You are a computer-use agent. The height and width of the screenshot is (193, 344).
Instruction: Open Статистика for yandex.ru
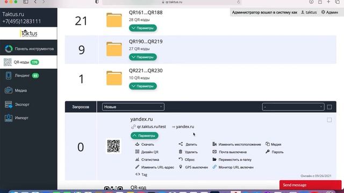(147, 160)
